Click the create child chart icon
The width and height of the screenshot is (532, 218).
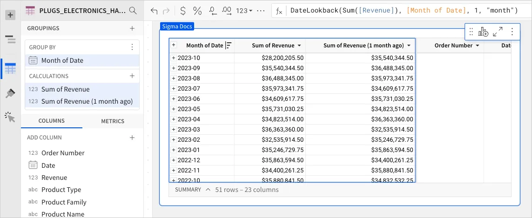coord(483,32)
